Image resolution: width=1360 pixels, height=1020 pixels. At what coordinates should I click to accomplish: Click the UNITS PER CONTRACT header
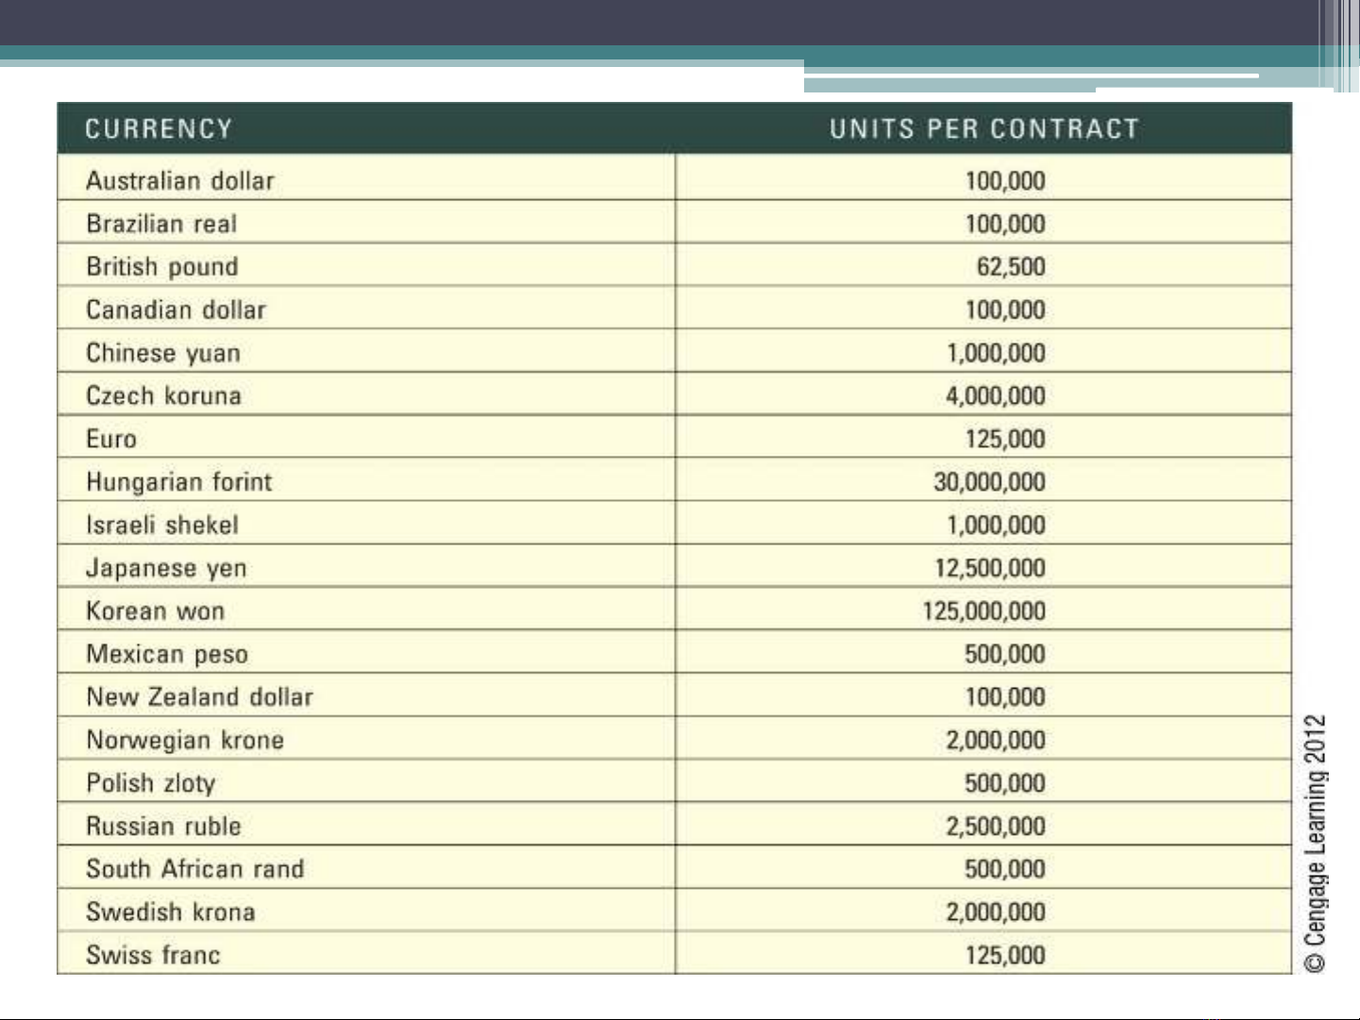click(x=984, y=129)
